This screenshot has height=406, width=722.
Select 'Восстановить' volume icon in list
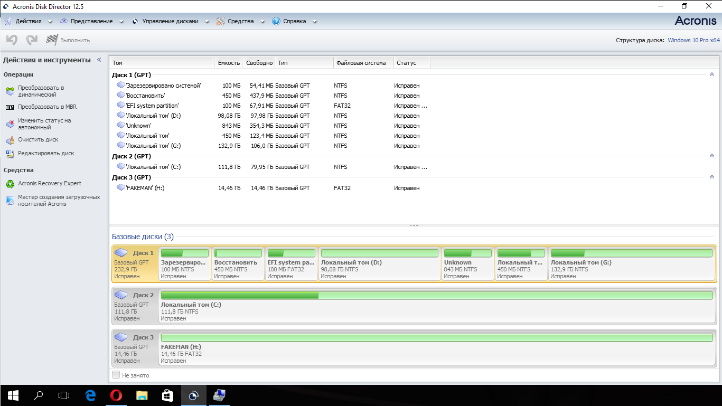click(x=120, y=95)
